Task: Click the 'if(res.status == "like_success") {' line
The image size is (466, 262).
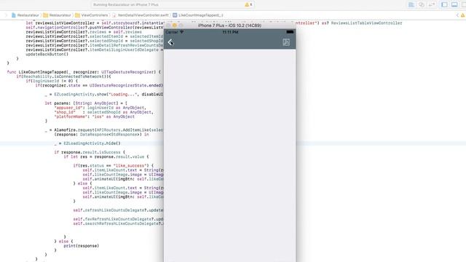Action: 114,166
